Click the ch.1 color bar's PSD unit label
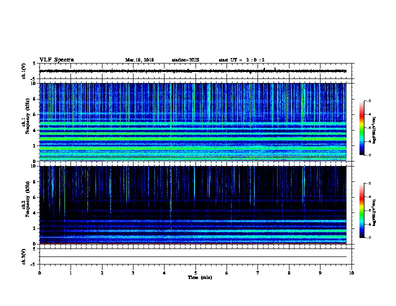Screen dimensions: 396x306 [x=374, y=130]
